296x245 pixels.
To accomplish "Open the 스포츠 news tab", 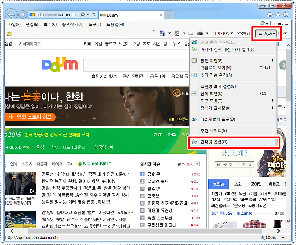I will click(x=27, y=164).
